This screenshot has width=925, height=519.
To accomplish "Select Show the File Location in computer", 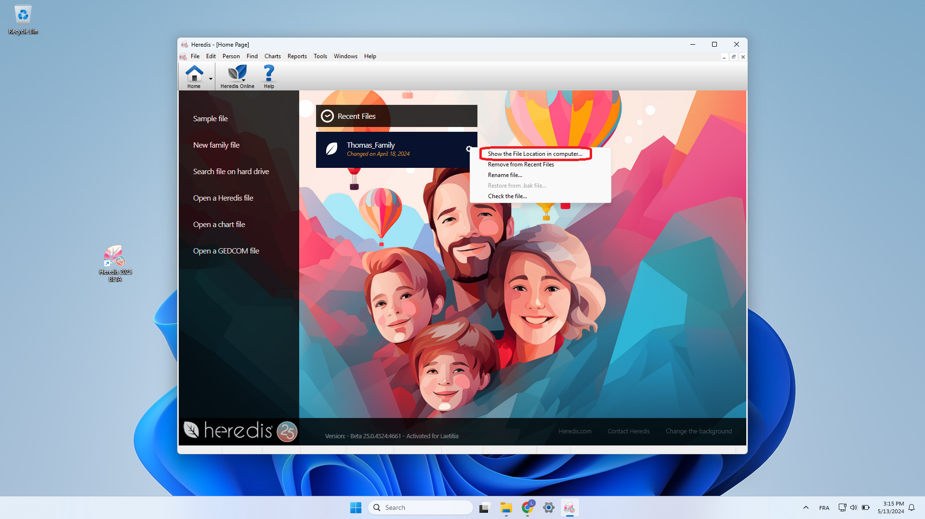I will point(535,154).
